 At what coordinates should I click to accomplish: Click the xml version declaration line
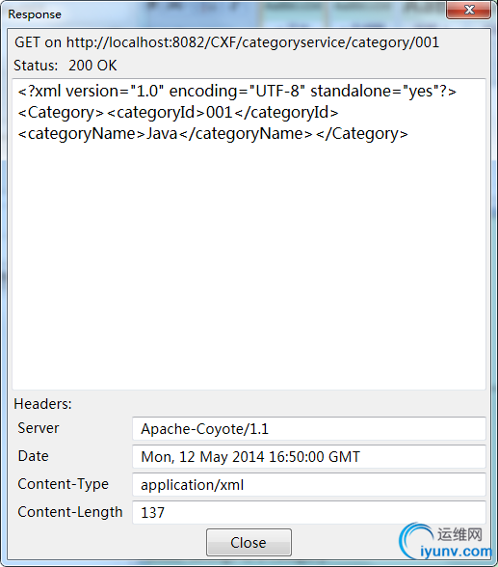point(237,92)
